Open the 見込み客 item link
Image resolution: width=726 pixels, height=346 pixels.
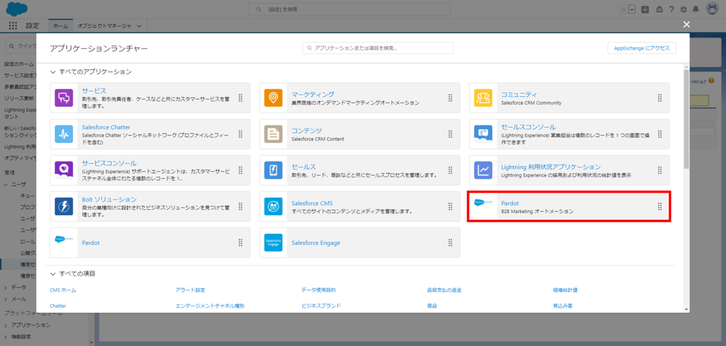563,306
